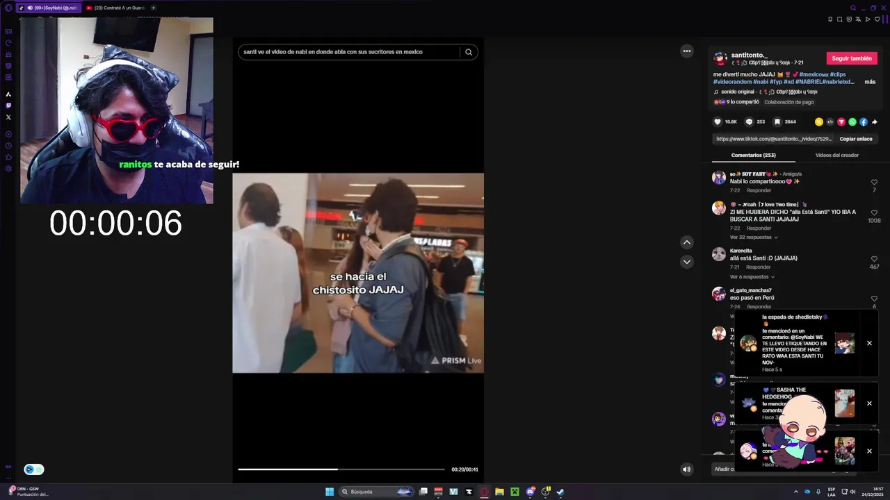Image resolution: width=890 pixels, height=500 pixels.
Task: Like the video with the heart icon
Action: tap(718, 122)
